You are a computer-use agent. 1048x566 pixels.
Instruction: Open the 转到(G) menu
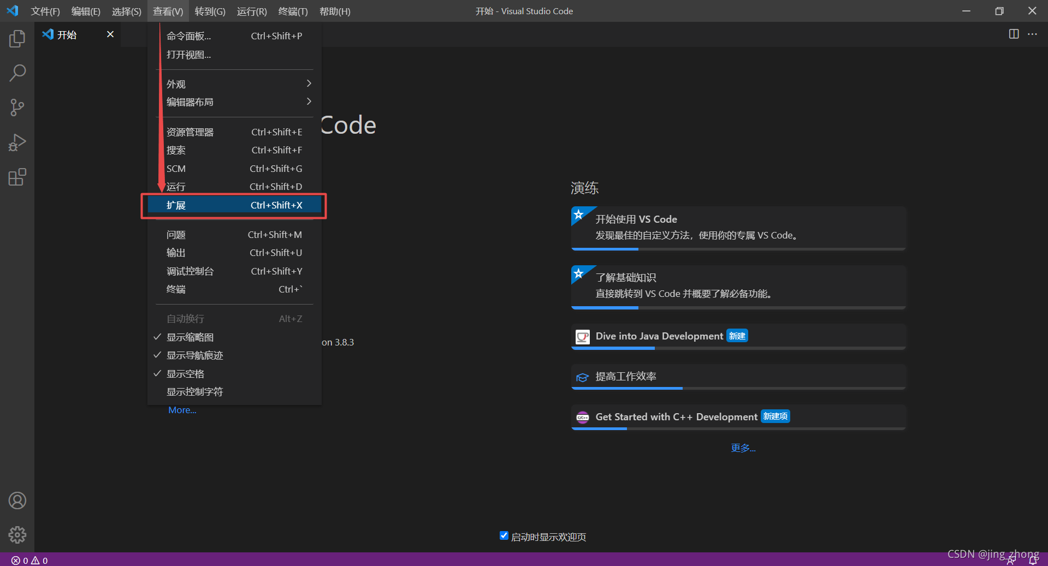pyautogui.click(x=210, y=11)
